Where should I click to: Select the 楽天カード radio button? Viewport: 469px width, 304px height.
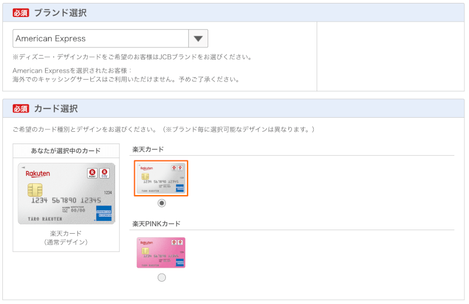pyautogui.click(x=162, y=203)
